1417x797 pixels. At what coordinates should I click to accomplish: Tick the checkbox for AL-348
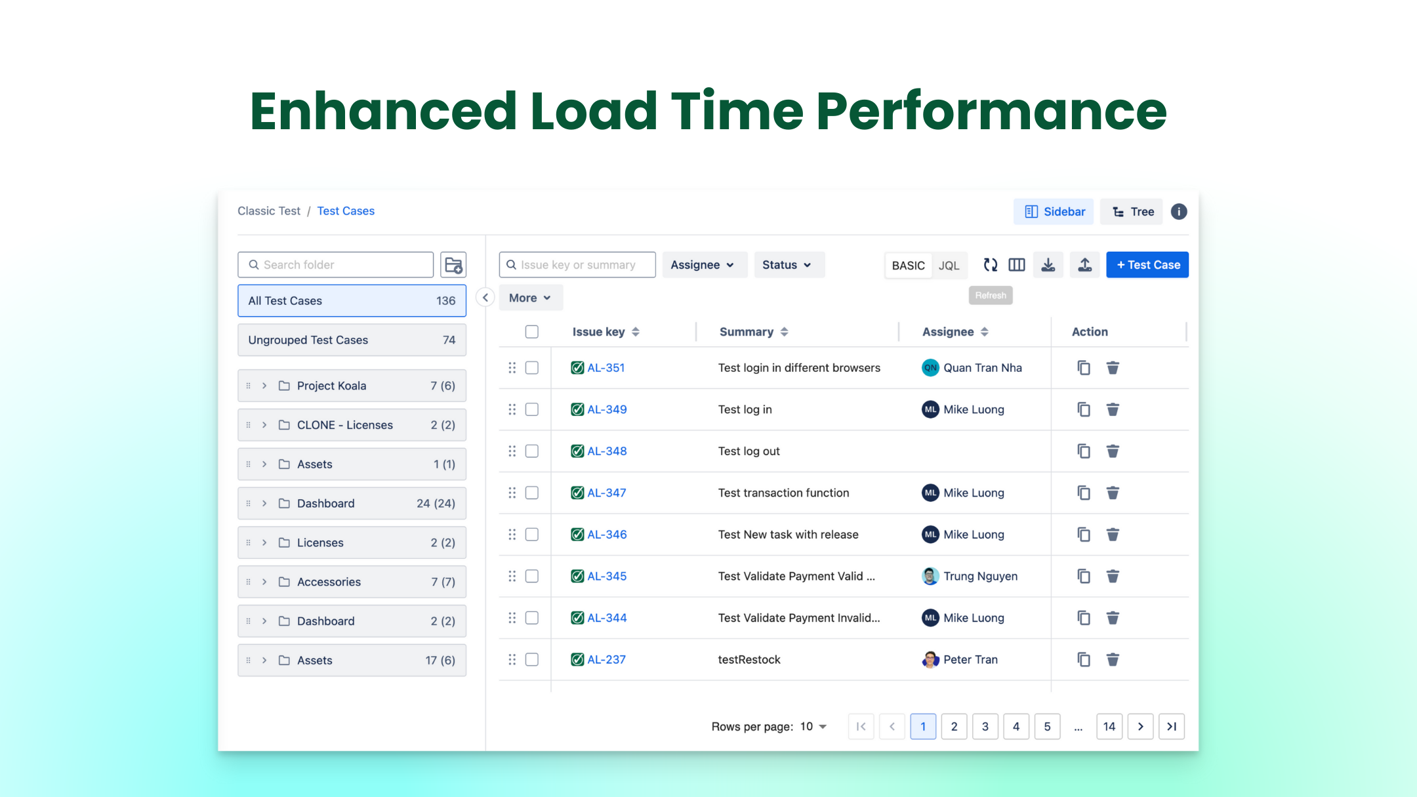532,451
